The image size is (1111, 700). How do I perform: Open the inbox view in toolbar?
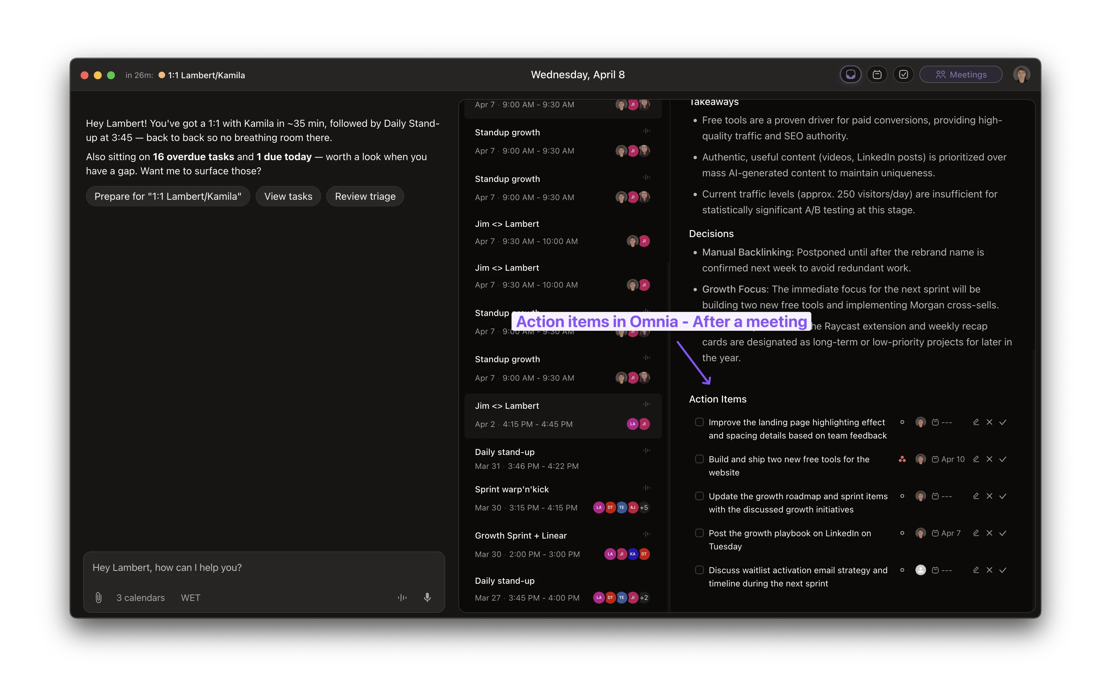pyautogui.click(x=850, y=75)
